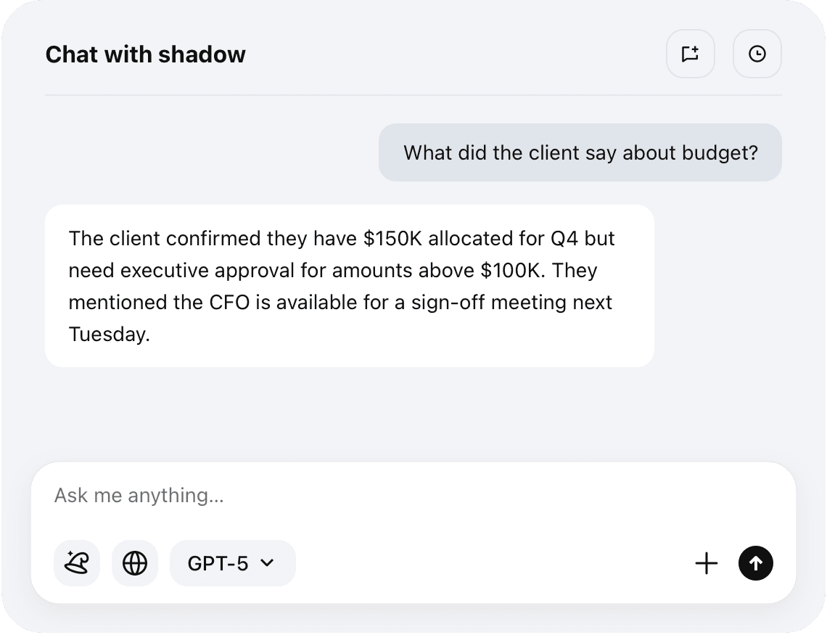Expand the chevron beside GPT-5

point(267,563)
